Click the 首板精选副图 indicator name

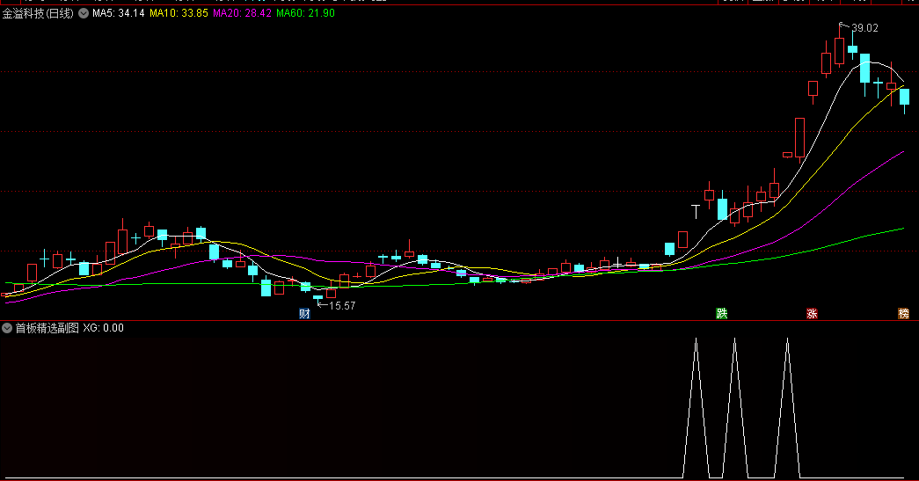point(47,328)
